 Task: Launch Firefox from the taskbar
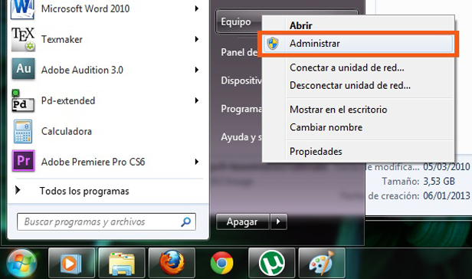(172, 264)
